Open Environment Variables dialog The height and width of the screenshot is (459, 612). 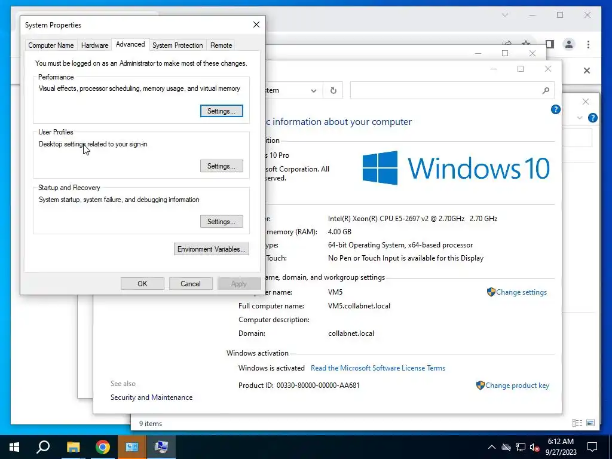[x=211, y=249]
